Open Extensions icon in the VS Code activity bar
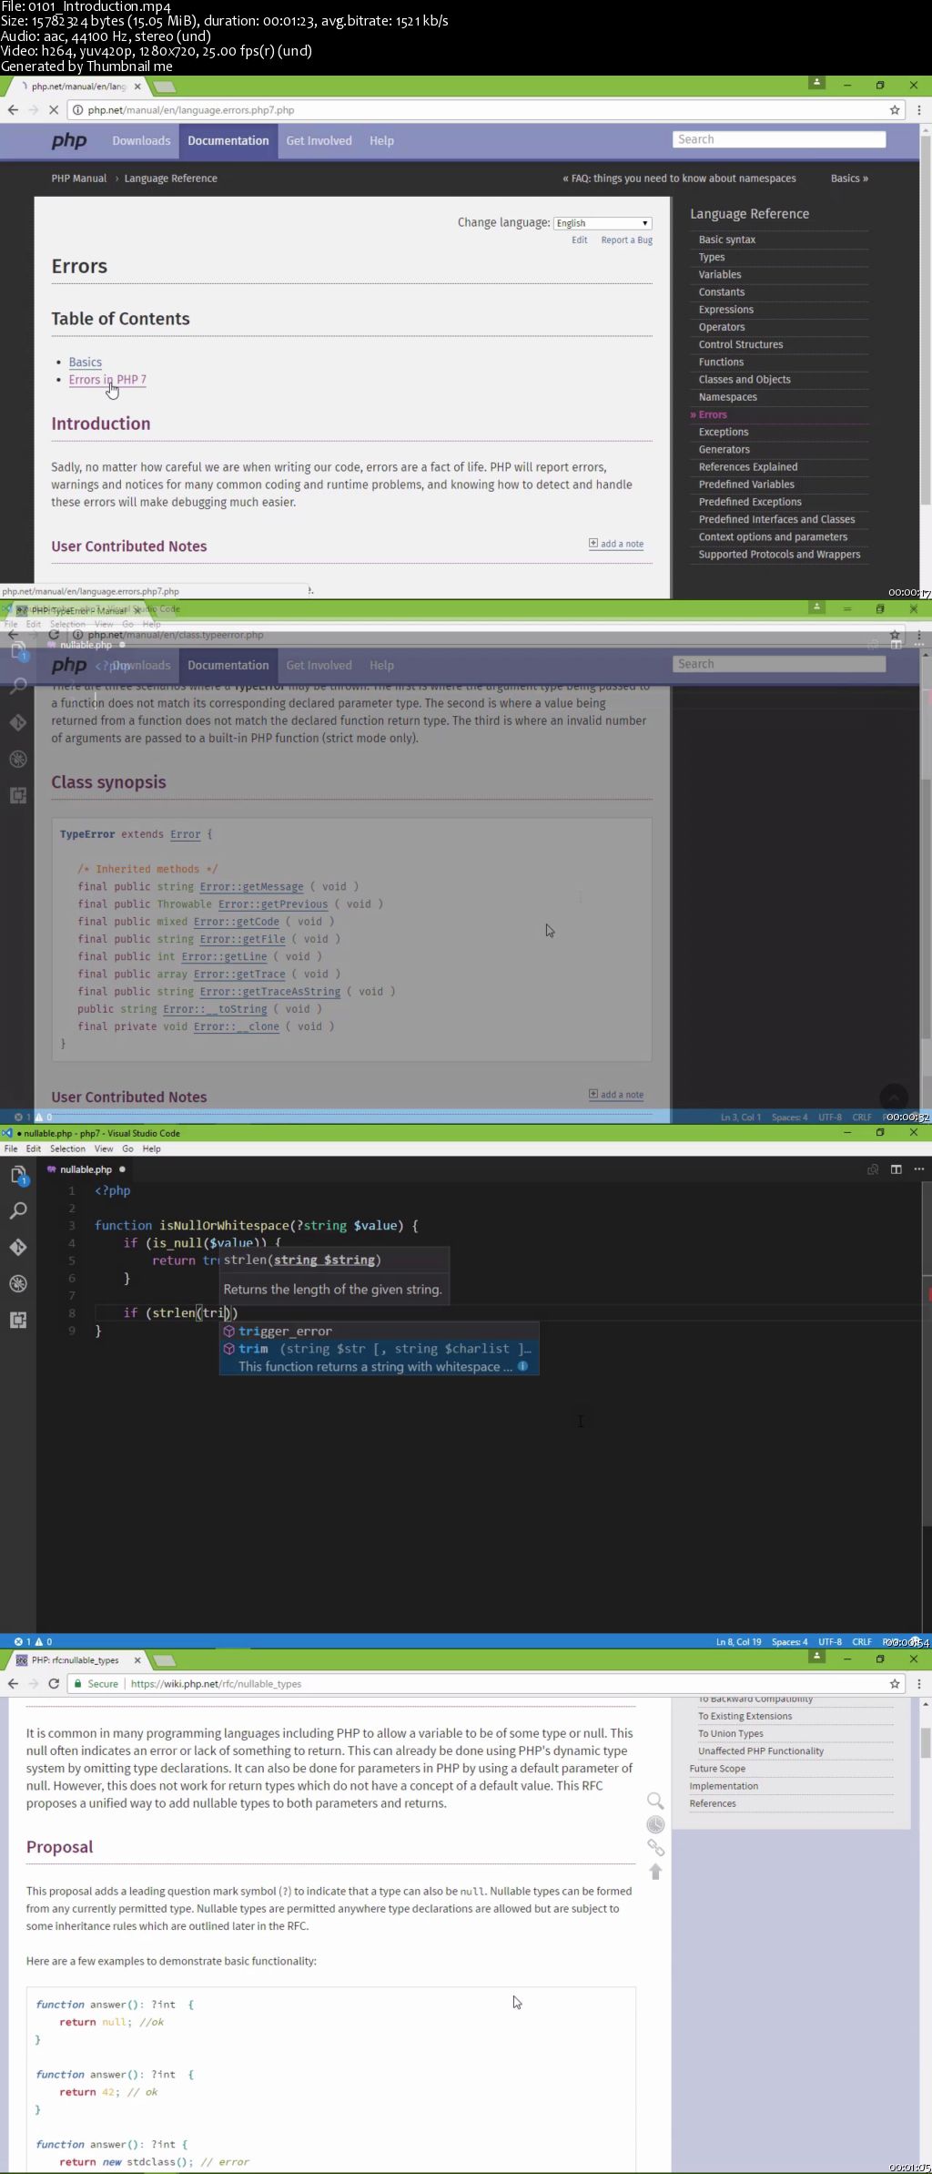Image resolution: width=932 pixels, height=2174 pixels. pos(18,1320)
